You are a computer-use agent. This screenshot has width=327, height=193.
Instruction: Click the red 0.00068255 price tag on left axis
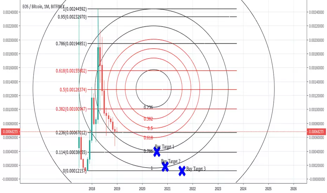tap(11, 132)
